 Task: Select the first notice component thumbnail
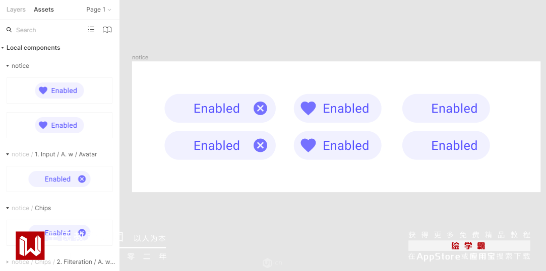pyautogui.click(x=59, y=91)
